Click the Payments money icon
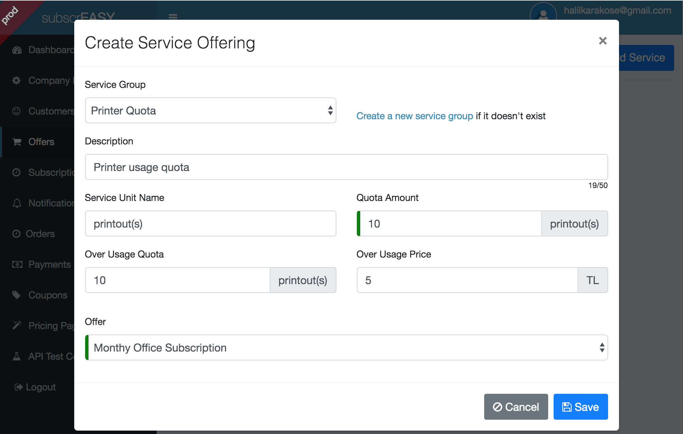 [x=17, y=264]
